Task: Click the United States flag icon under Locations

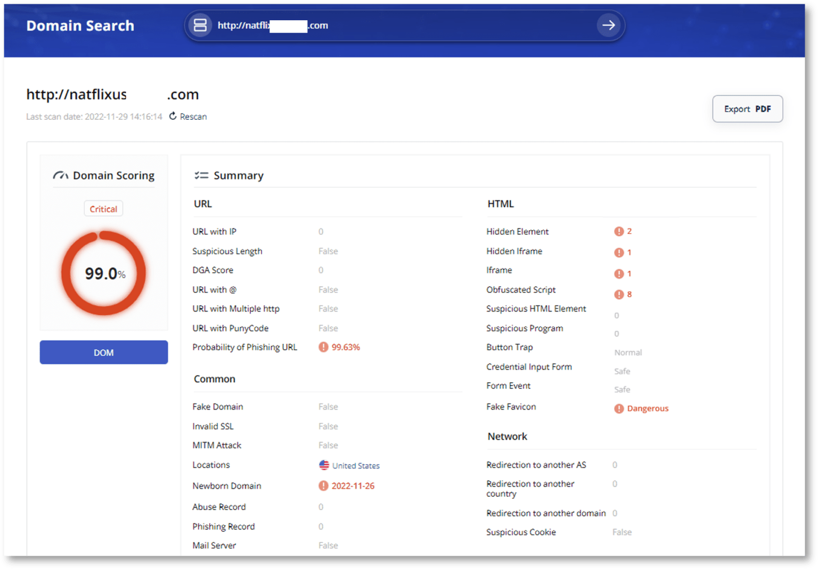Action: 324,465
